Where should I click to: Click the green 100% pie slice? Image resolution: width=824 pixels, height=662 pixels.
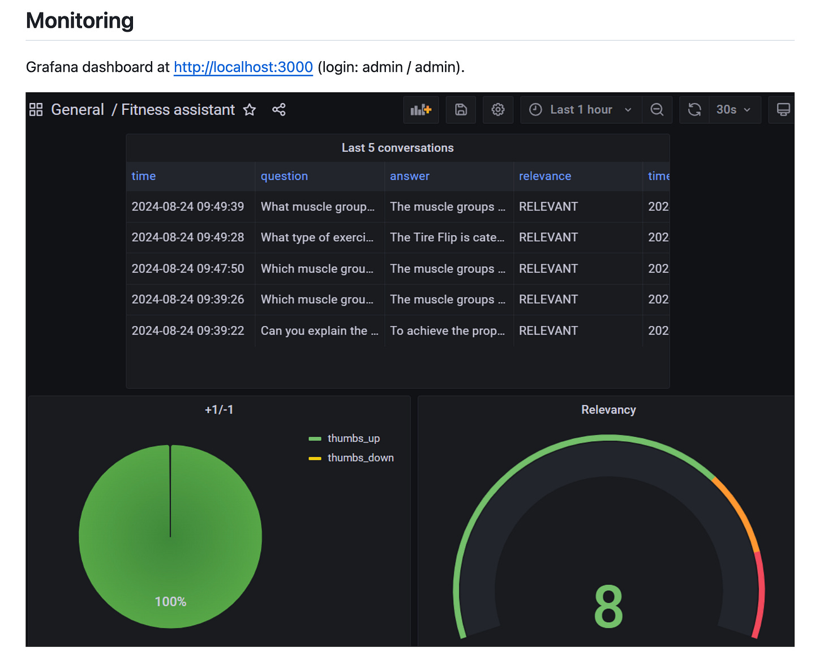click(x=170, y=536)
